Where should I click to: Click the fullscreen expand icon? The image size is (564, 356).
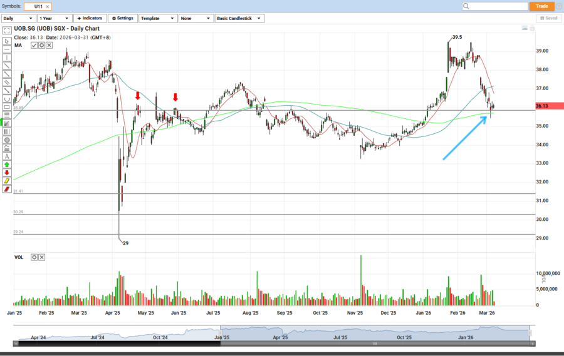(x=7, y=30)
